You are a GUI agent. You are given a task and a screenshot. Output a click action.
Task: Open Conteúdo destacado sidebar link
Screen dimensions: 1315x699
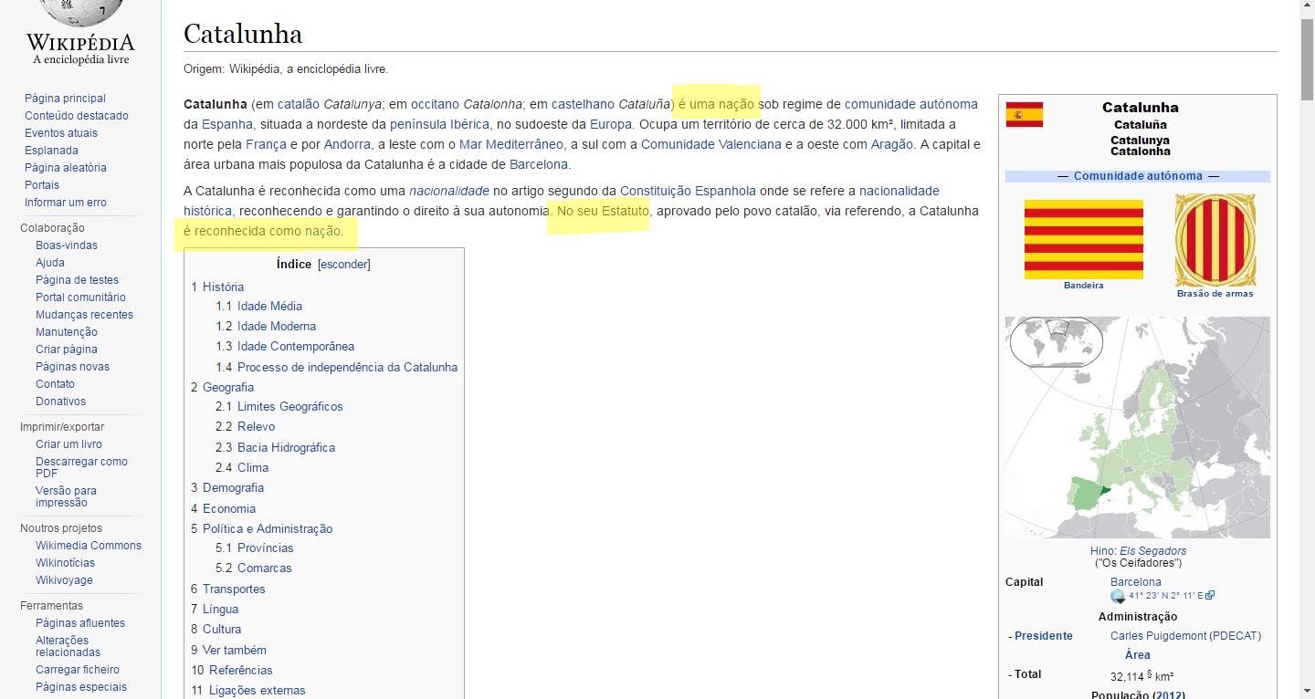[77, 115]
